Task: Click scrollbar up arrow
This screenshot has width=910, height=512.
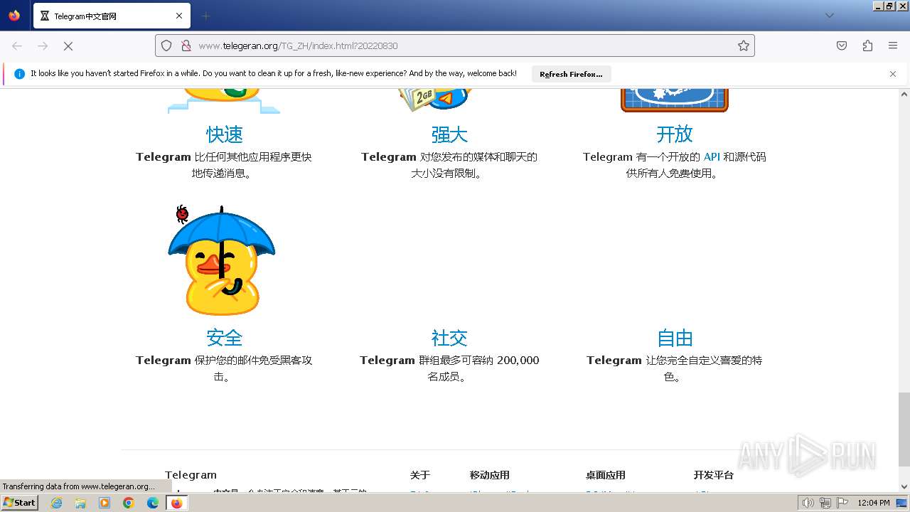Action: tap(904, 94)
